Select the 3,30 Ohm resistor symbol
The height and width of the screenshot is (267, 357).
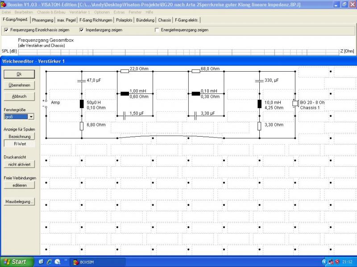point(259,126)
